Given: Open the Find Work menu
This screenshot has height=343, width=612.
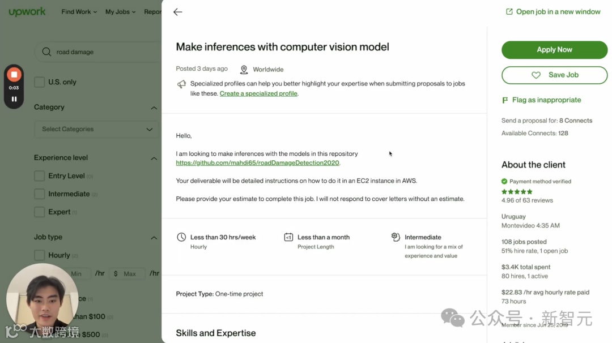Looking at the screenshot, I should click(x=79, y=12).
